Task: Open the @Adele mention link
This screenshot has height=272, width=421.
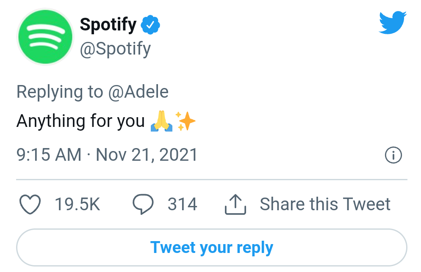Action: 138,92
